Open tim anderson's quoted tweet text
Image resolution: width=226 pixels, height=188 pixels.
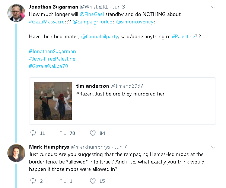(121, 94)
